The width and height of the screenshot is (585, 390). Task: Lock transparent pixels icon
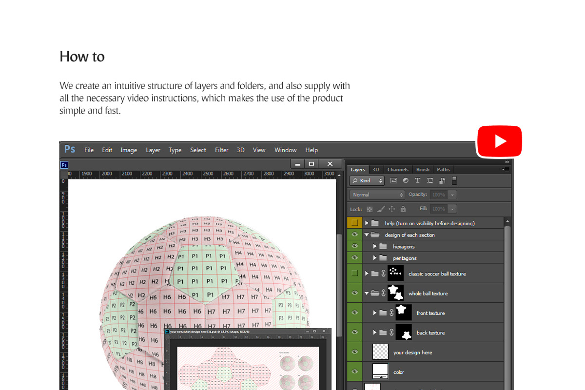[370, 209]
